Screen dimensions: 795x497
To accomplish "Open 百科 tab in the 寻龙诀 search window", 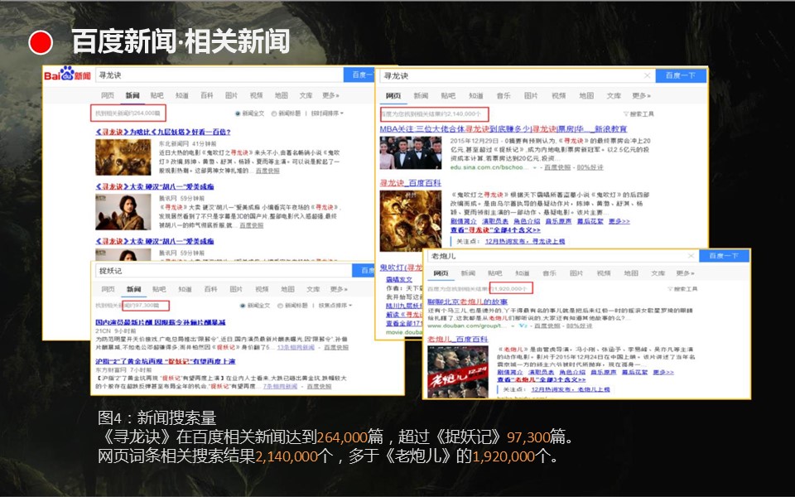I will pos(207,95).
